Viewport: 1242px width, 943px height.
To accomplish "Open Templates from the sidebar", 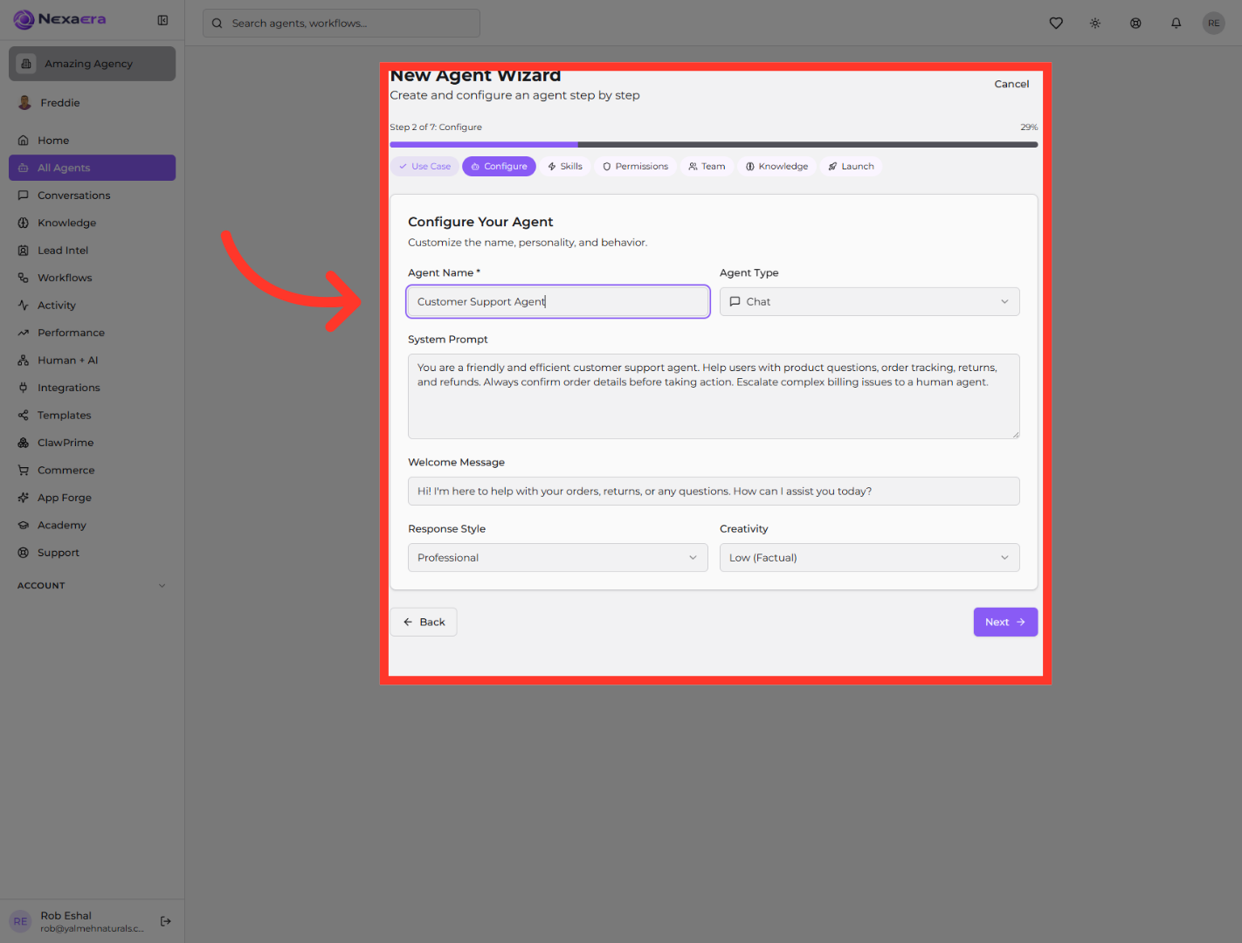I will click(x=92, y=416).
